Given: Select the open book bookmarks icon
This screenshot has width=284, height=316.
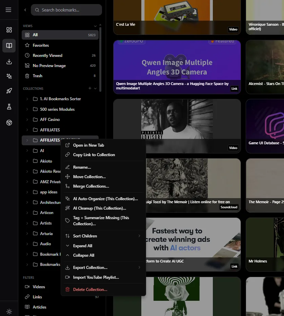Looking at the screenshot, I should 9,45.
